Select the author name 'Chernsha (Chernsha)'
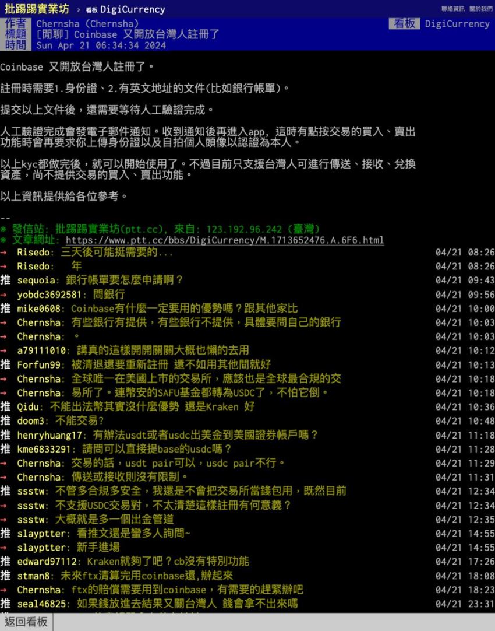The height and width of the screenshot is (631, 495). pyautogui.click(x=87, y=24)
